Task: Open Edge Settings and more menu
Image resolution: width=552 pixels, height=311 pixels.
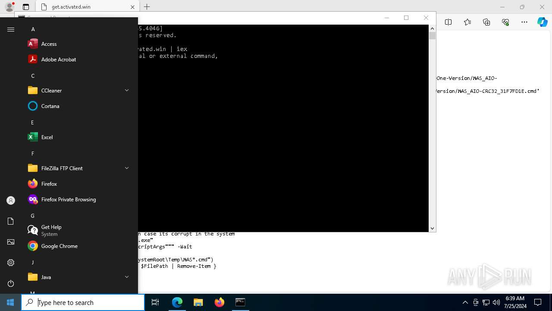Action: [524, 22]
